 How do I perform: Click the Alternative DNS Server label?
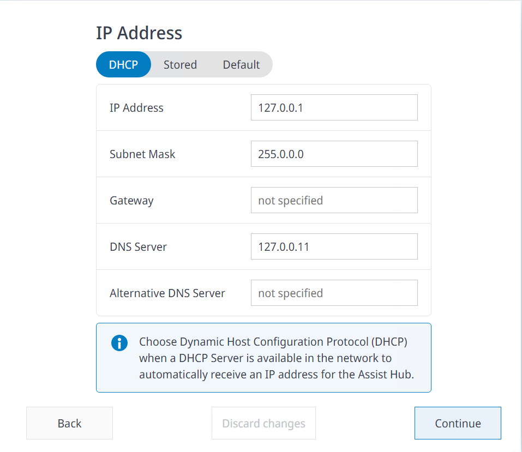167,293
